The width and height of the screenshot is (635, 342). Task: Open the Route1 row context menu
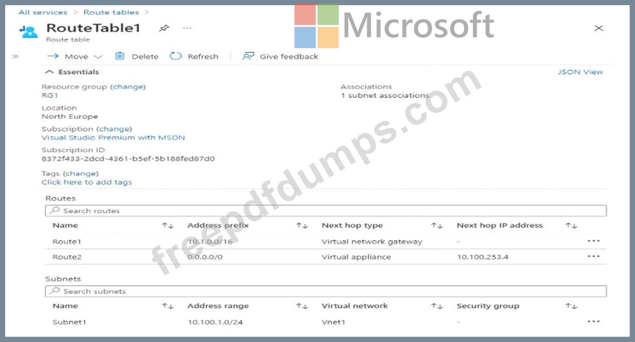pyautogui.click(x=593, y=241)
